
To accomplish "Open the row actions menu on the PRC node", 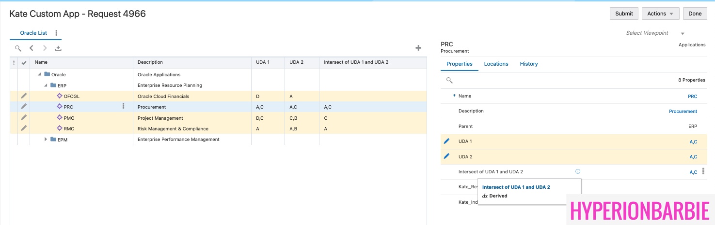I will (124, 106).
